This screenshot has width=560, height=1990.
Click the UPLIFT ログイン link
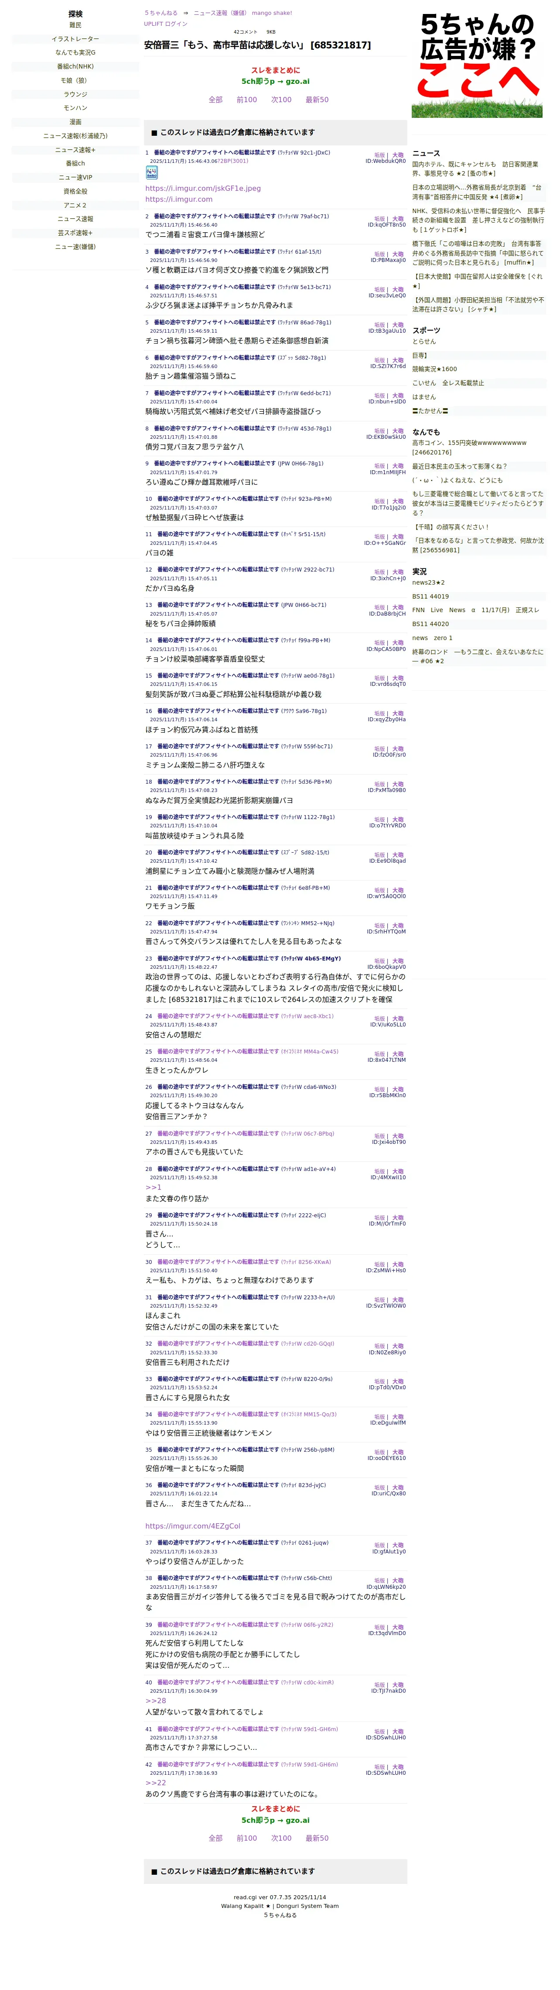click(x=165, y=24)
